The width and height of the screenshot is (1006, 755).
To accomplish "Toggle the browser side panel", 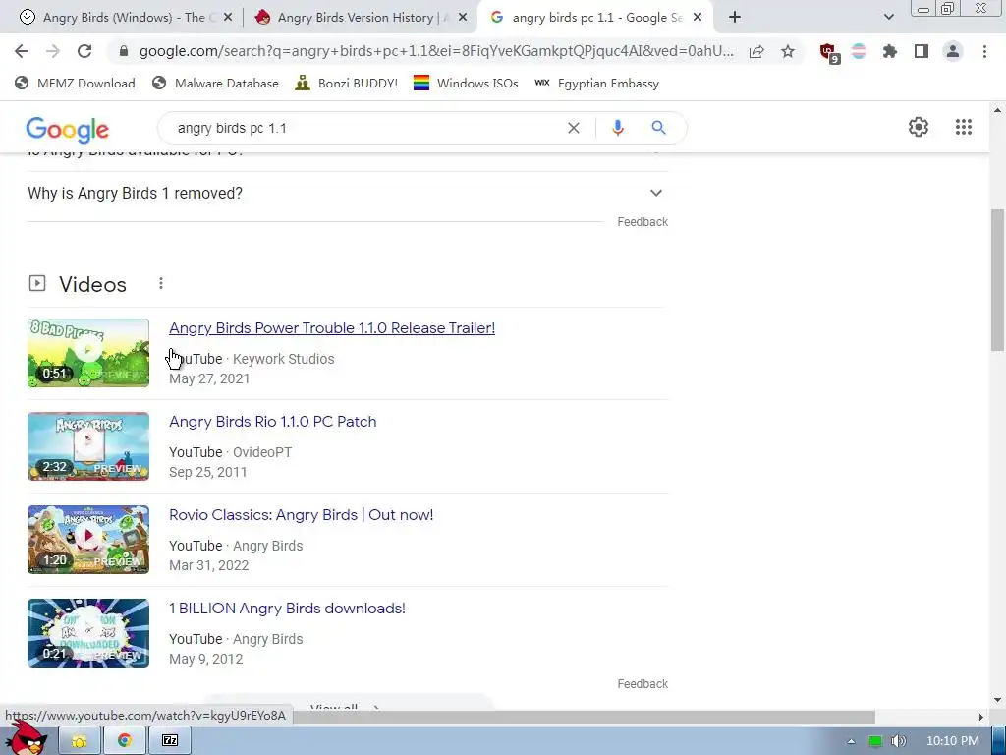I will [922, 51].
